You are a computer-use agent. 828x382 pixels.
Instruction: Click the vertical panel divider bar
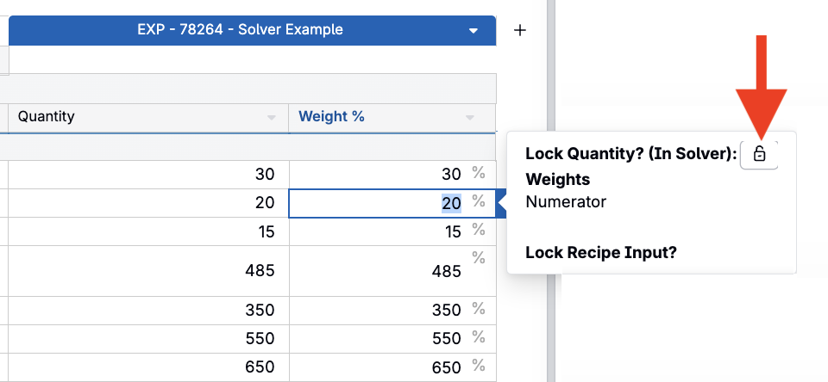[551, 191]
